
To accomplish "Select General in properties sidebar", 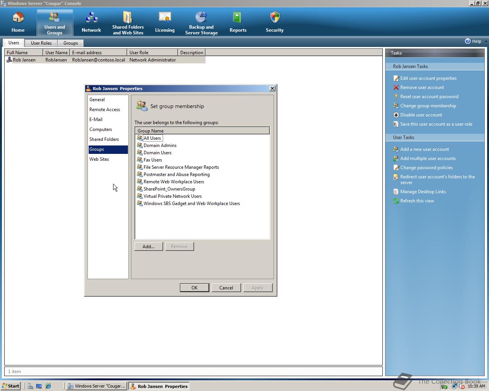I will click(x=108, y=100).
